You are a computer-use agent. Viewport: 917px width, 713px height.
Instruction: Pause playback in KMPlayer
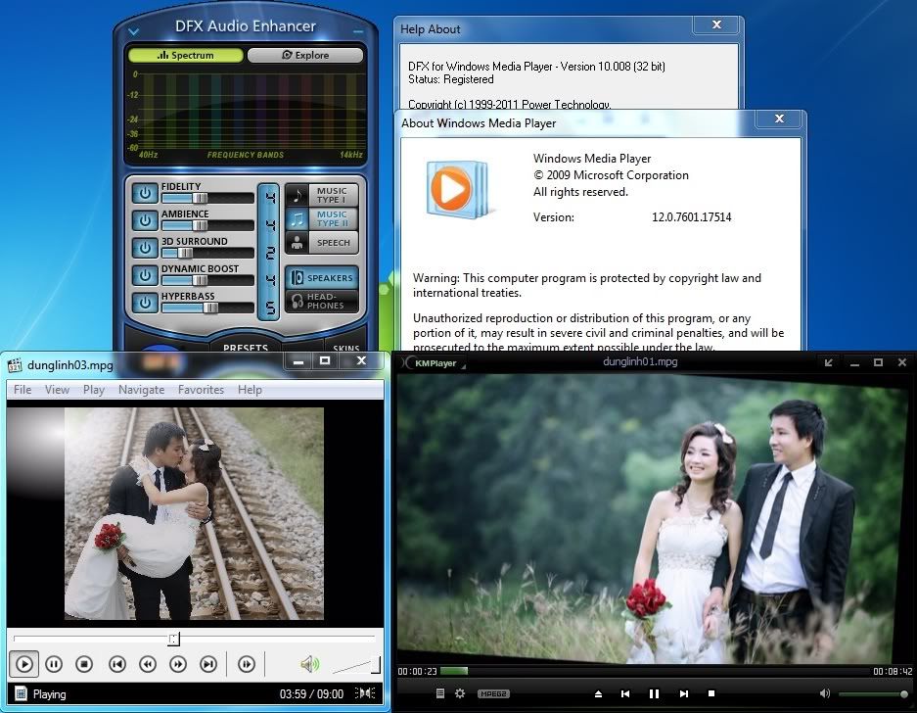[x=654, y=693]
